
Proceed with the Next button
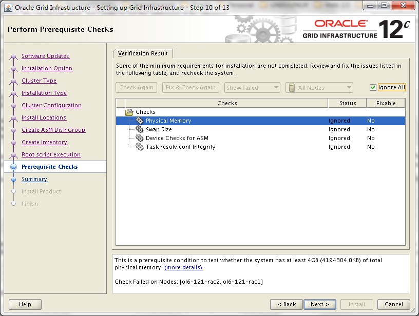[x=320, y=304]
